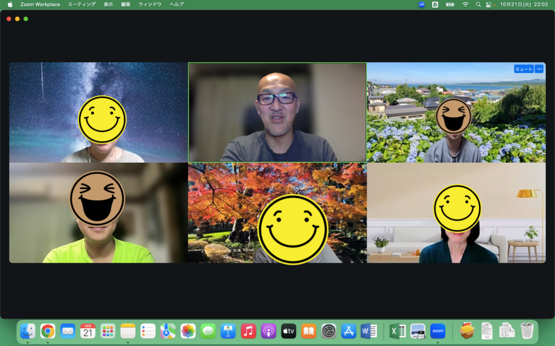555x346 pixels.
Task: Select the starry night sky video tile
Action: (x=98, y=112)
